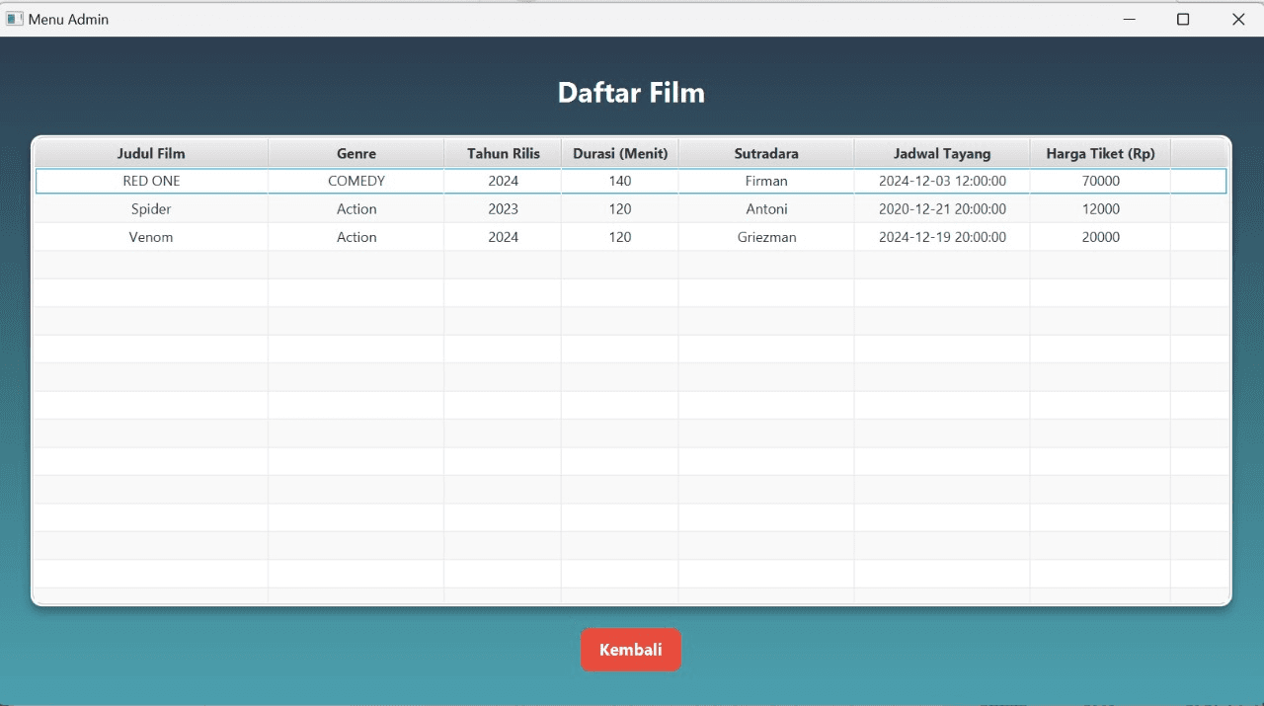This screenshot has width=1264, height=706.
Task: Select the Venom film row
Action: 151,237
